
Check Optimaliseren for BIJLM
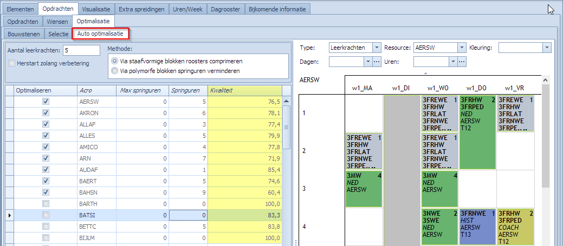(x=46, y=238)
